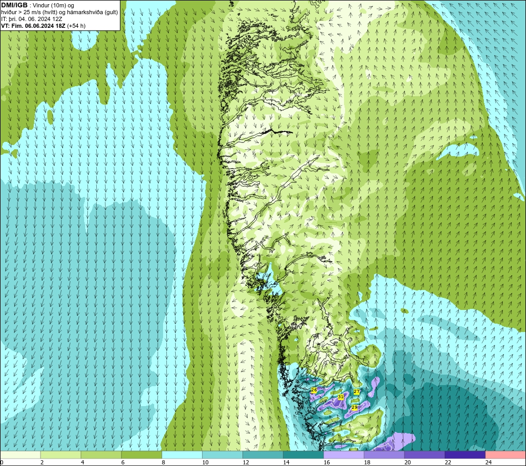Pick the 4–6 m/s medium green swatch
This screenshot has width=526, height=466.
point(101,454)
